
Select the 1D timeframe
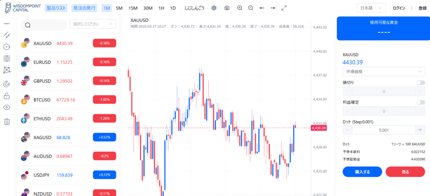click(x=173, y=8)
